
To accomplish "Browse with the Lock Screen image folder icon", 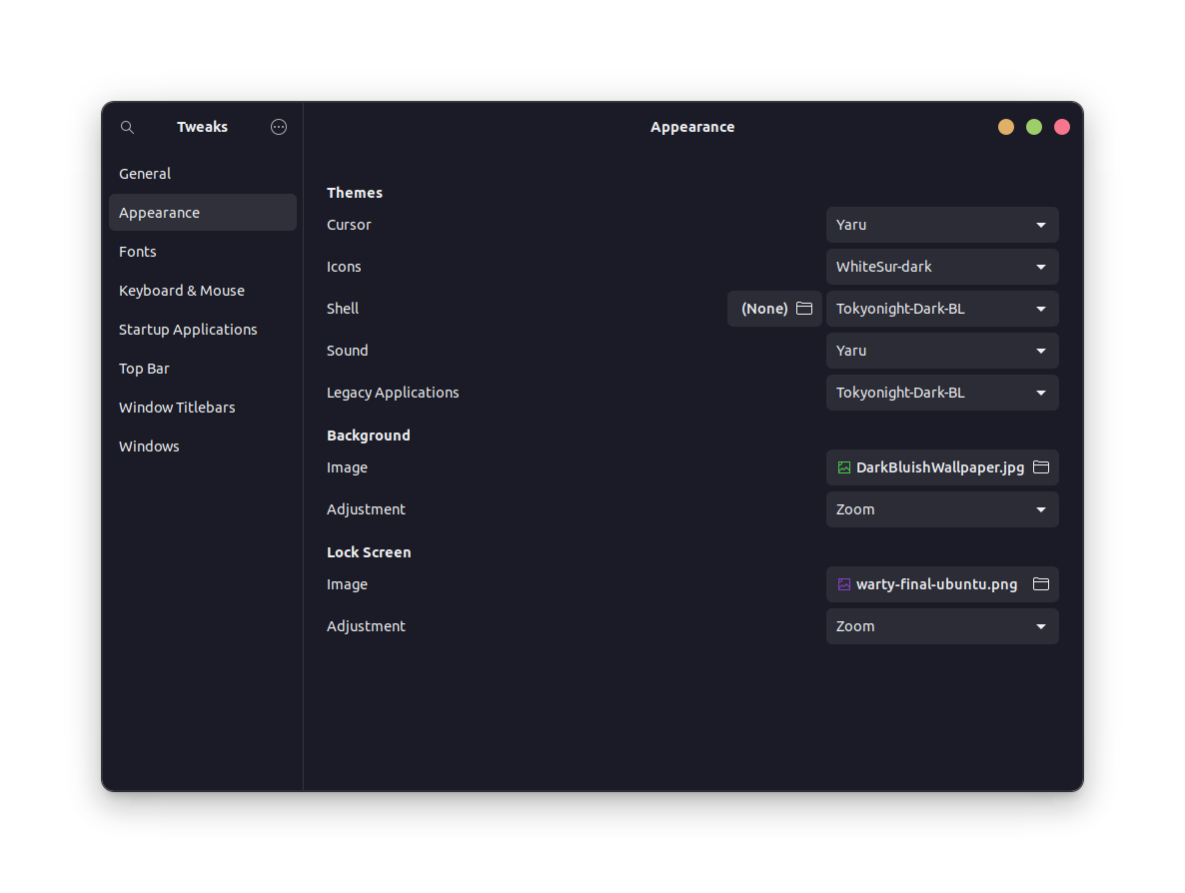I will coord(1041,584).
